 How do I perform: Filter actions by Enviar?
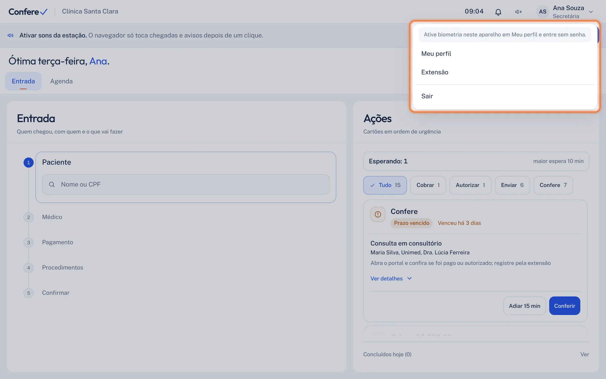512,185
